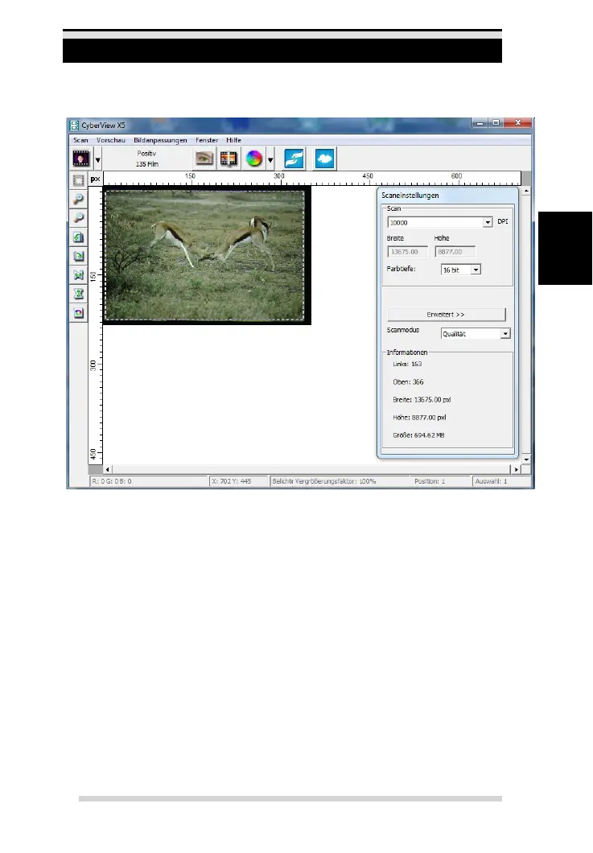The height and width of the screenshot is (853, 593).
Task: Click the px ruler unit button
Action: pos(95,179)
